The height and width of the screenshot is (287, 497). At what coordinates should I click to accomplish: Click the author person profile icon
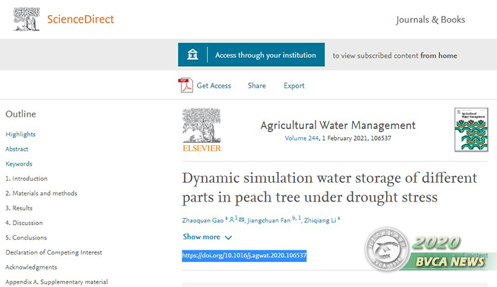[232, 219]
